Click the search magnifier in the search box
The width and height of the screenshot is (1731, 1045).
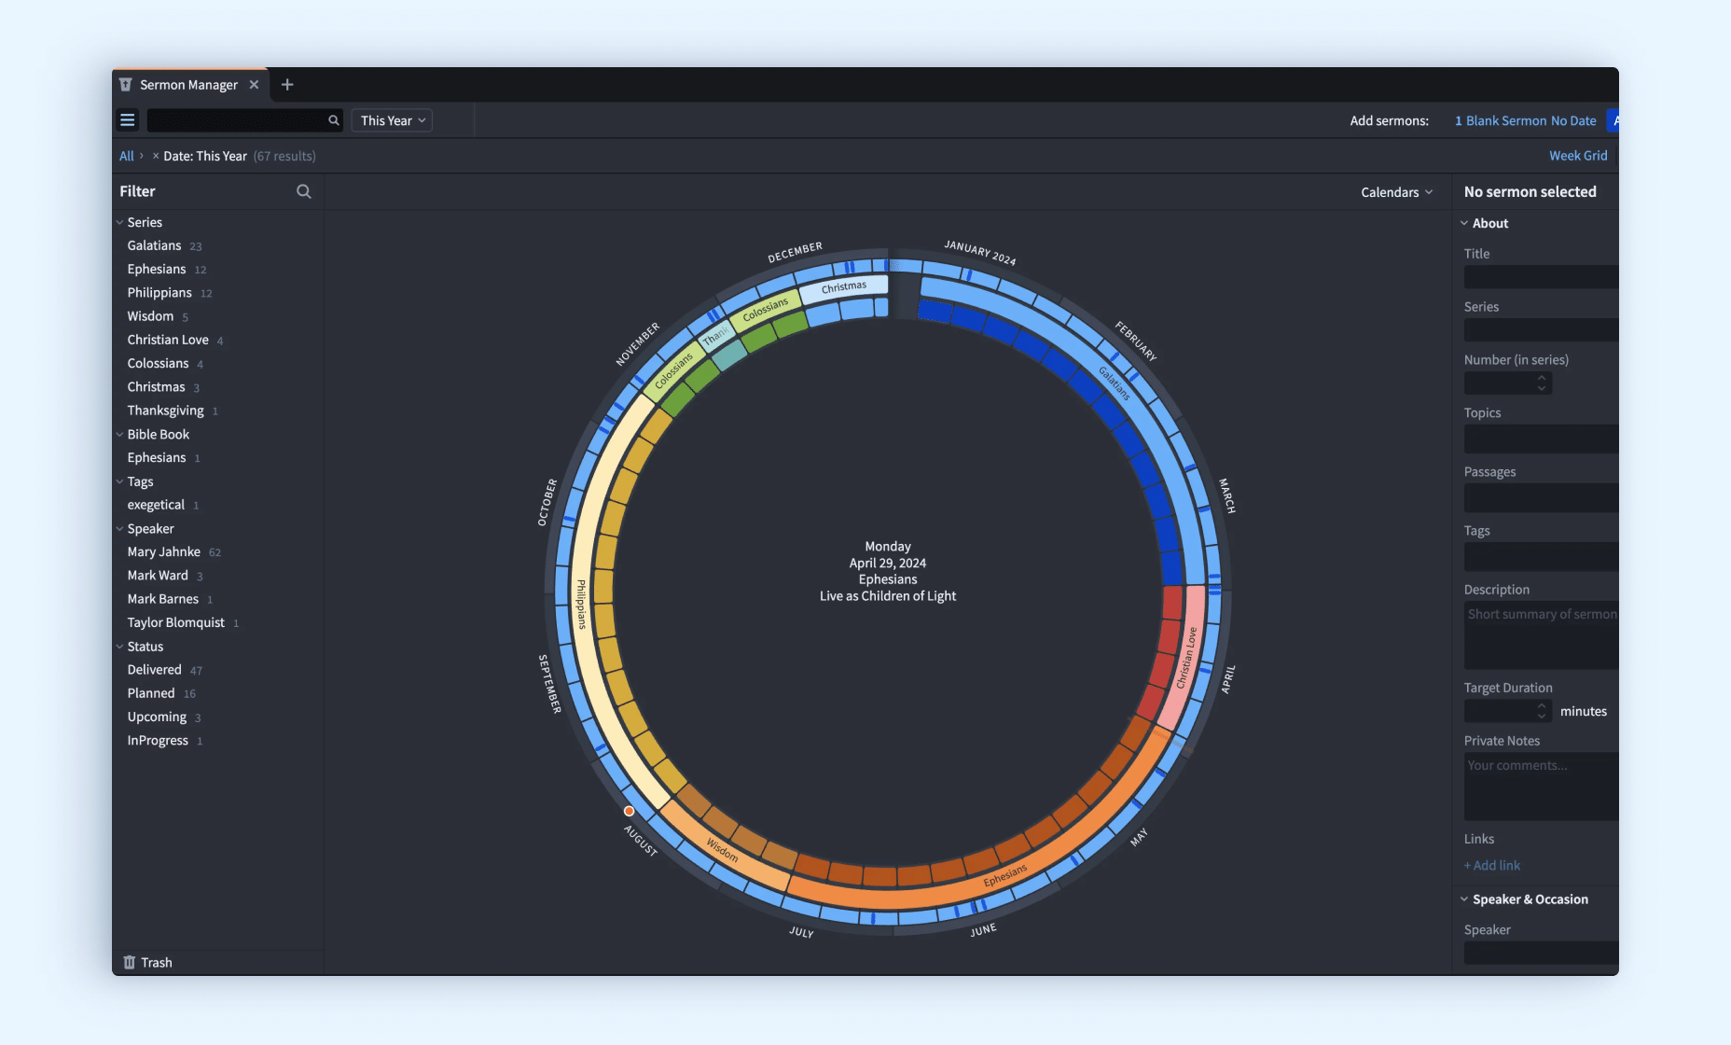point(334,120)
